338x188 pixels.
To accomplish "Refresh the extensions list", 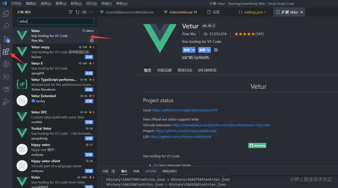I will coord(77,12).
